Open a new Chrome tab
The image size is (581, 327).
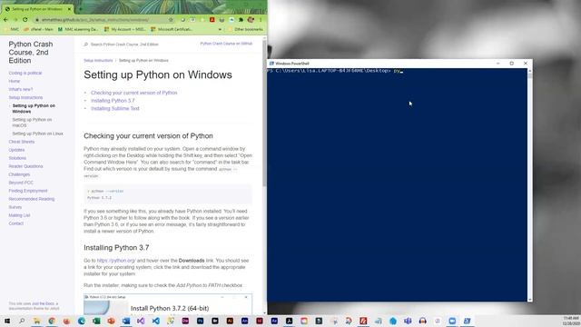click(81, 9)
